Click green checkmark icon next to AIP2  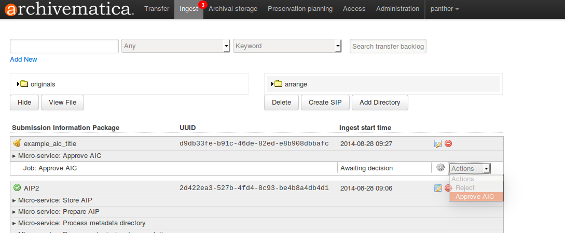[x=17, y=188]
